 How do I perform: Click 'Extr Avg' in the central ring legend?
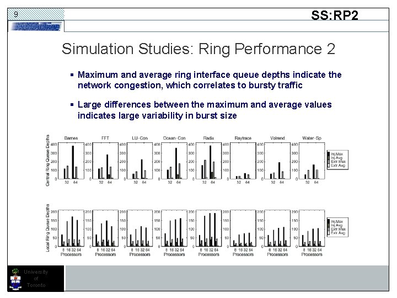click(x=338, y=166)
